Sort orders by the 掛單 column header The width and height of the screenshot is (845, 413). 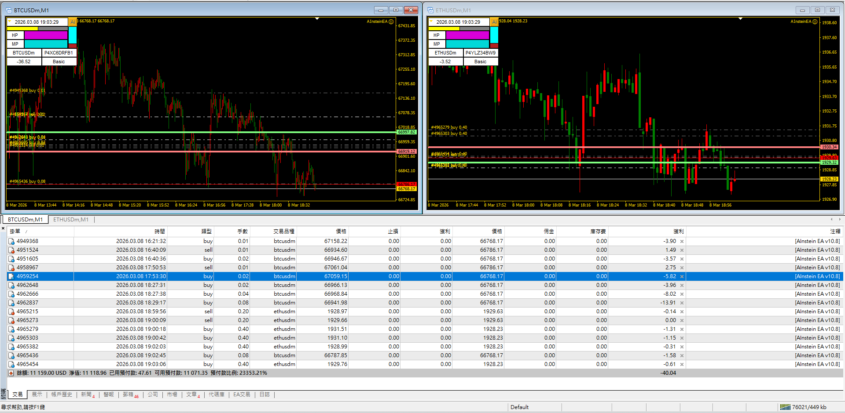point(15,231)
